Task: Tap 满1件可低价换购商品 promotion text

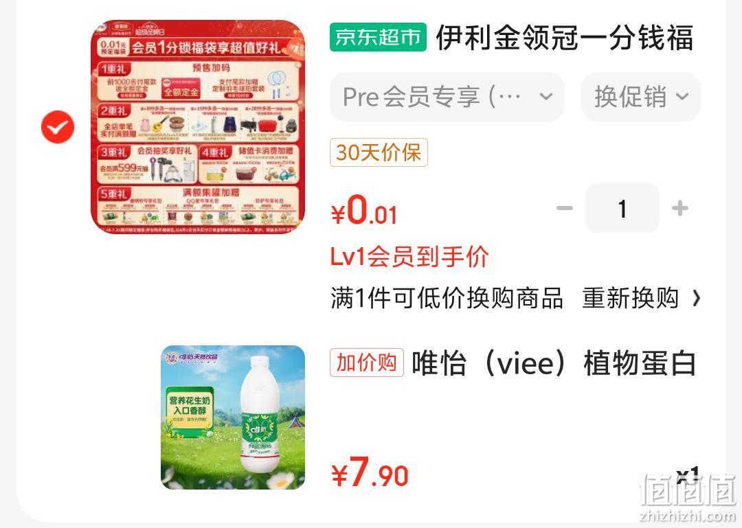Action: pyautogui.click(x=447, y=298)
